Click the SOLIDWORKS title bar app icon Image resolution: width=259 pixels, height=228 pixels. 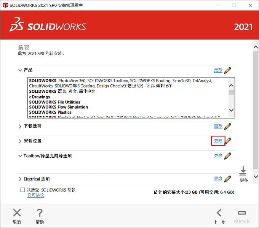tap(5, 5)
